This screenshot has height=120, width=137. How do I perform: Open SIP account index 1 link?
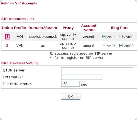tap(7, 37)
